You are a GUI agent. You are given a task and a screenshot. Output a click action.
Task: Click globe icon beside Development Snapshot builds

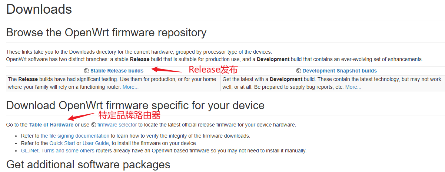coord(299,71)
